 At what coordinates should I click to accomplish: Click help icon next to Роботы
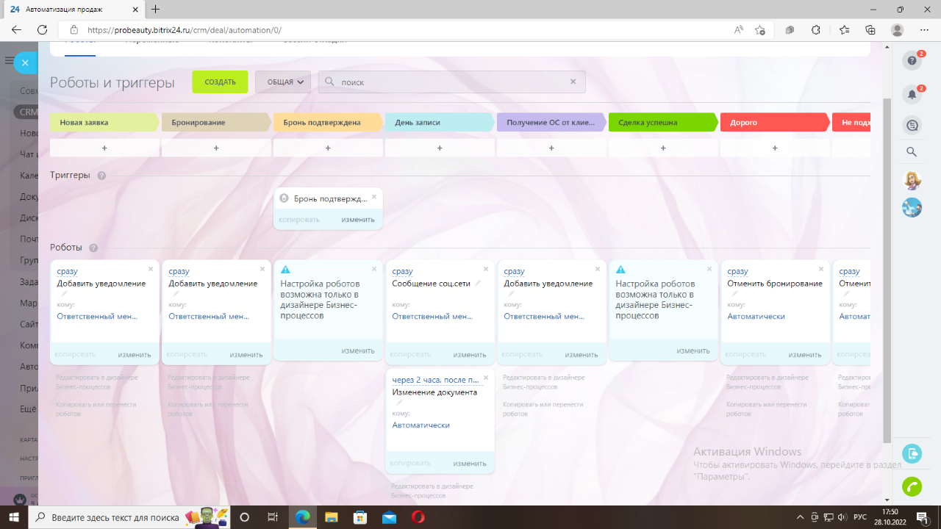click(93, 248)
